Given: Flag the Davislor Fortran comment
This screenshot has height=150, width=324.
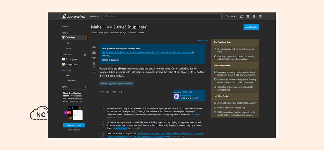Looking at the screenshot, I should tap(104, 111).
